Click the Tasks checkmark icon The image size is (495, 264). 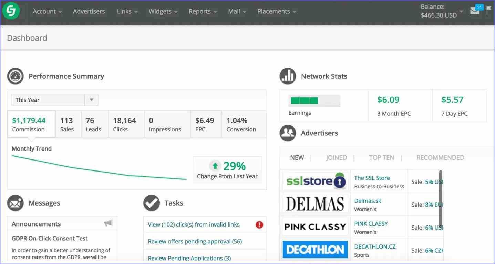tap(151, 203)
